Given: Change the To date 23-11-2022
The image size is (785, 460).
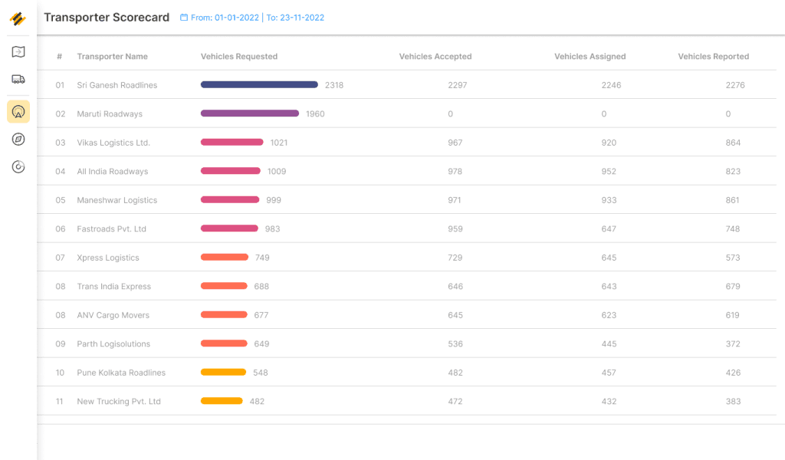Looking at the screenshot, I should [295, 18].
